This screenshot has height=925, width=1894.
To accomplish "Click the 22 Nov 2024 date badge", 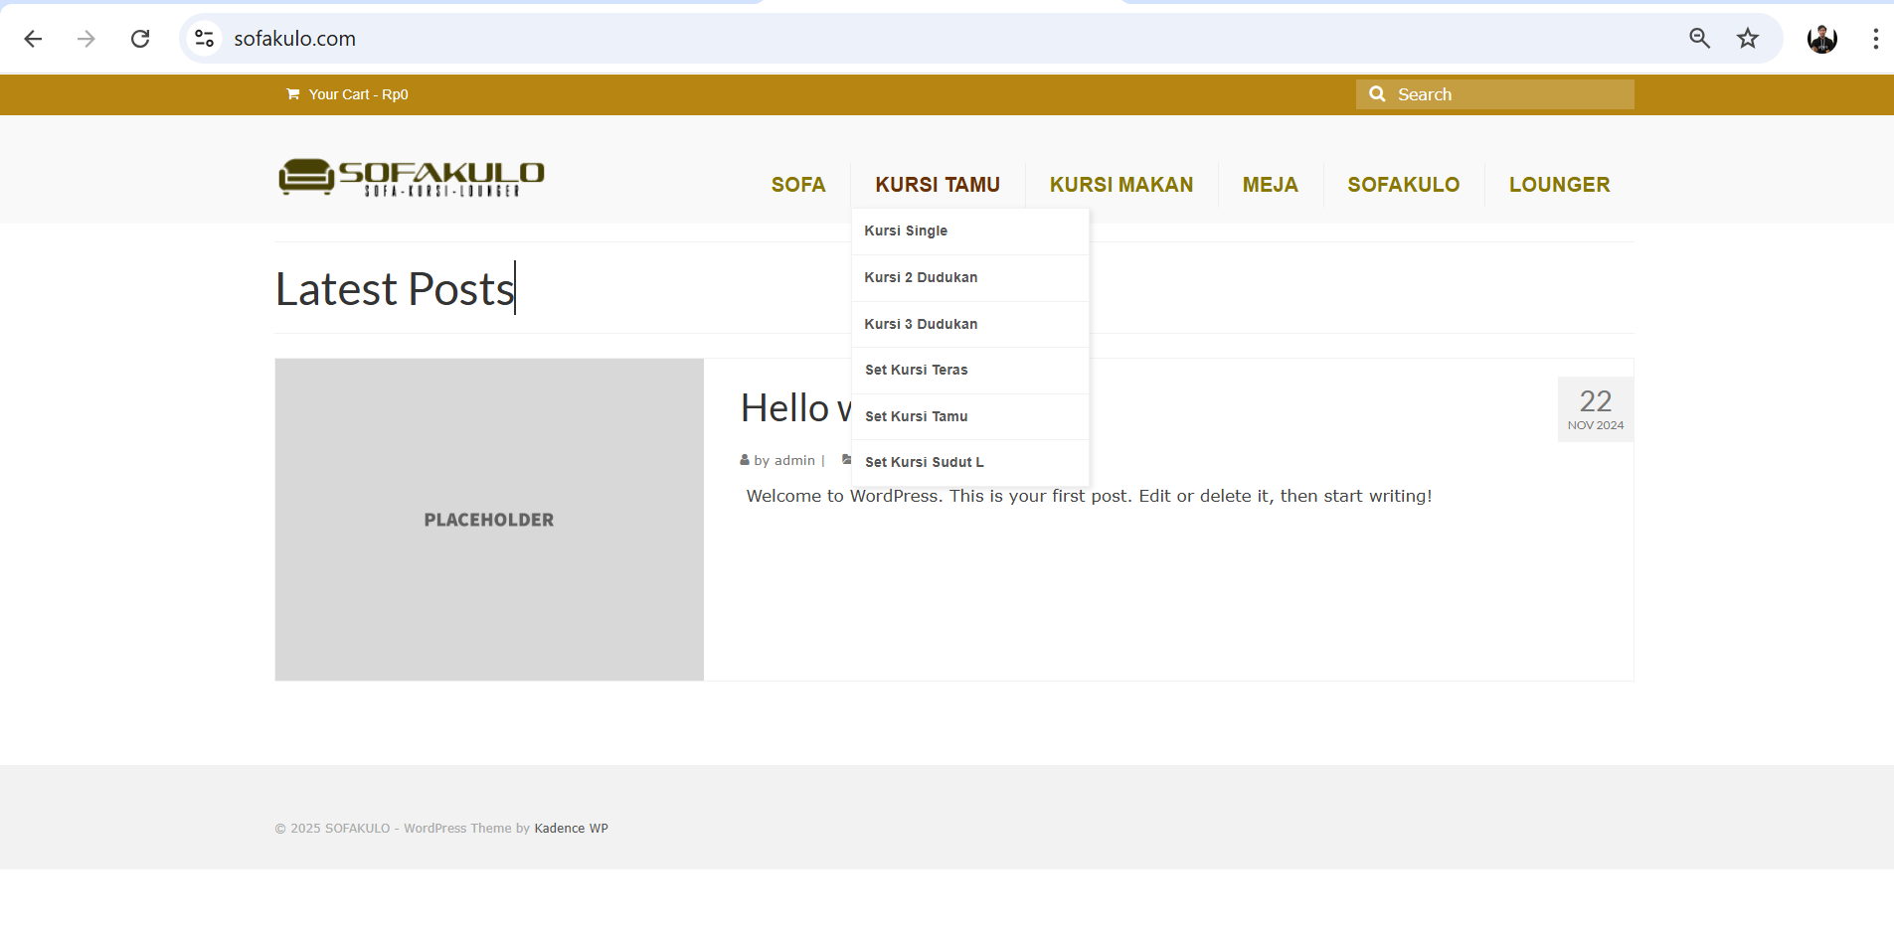I will point(1596,409).
